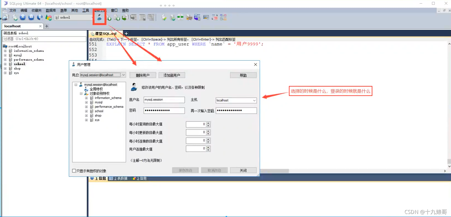Increase 每小时查询数目最大值 with up arrow

[208, 123]
